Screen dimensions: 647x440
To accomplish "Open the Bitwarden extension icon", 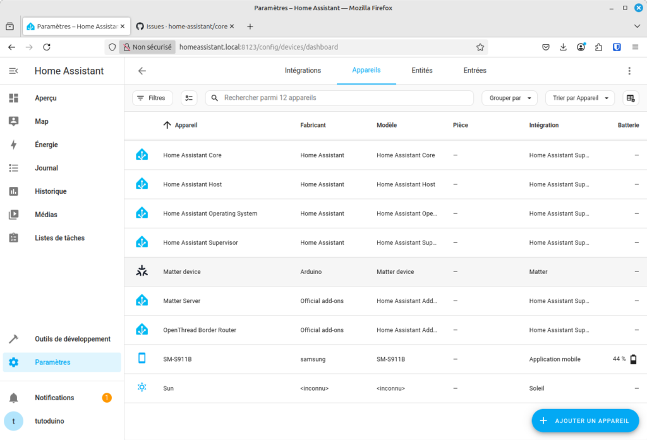I will click(617, 47).
